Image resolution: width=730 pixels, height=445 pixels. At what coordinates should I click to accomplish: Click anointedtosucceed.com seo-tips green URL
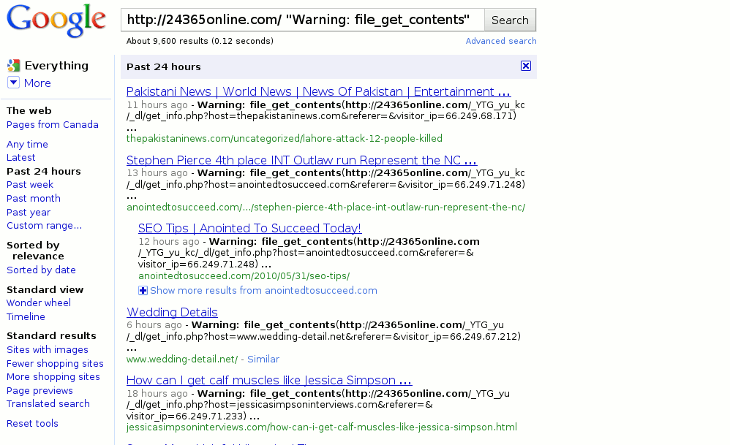tap(244, 276)
